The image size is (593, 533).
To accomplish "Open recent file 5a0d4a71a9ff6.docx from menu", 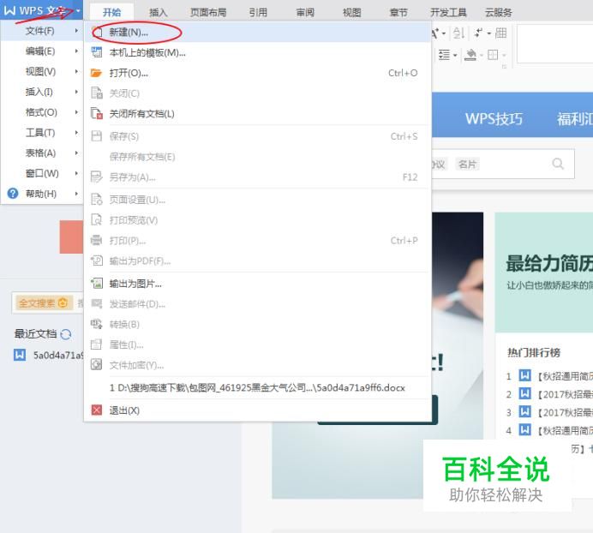I will (x=257, y=387).
